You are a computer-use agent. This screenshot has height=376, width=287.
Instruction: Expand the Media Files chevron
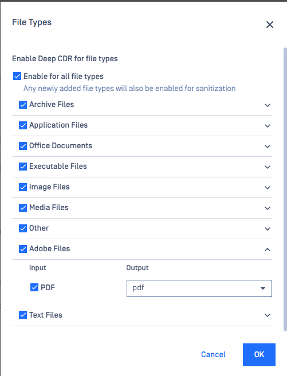(268, 208)
